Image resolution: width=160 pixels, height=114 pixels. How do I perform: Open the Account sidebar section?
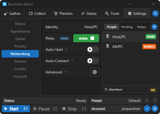click(20, 76)
